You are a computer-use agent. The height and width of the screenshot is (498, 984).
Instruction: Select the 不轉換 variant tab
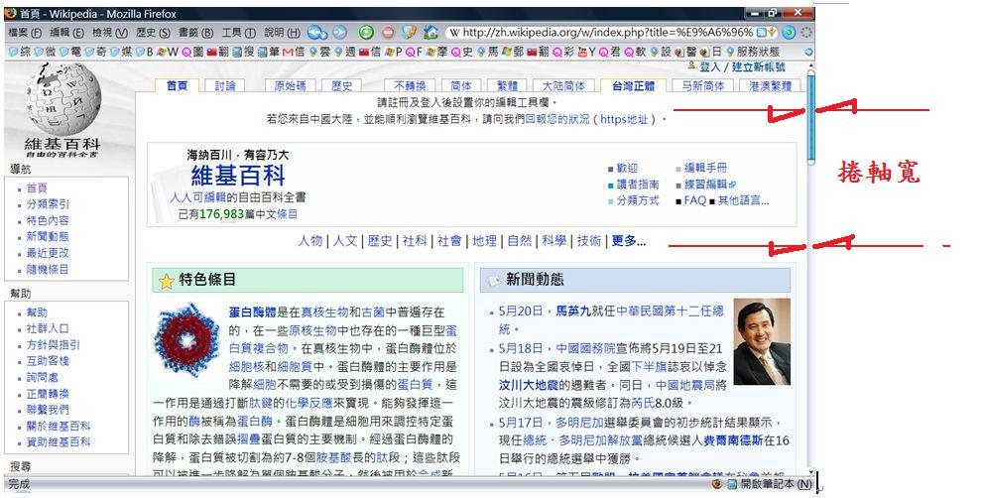410,86
